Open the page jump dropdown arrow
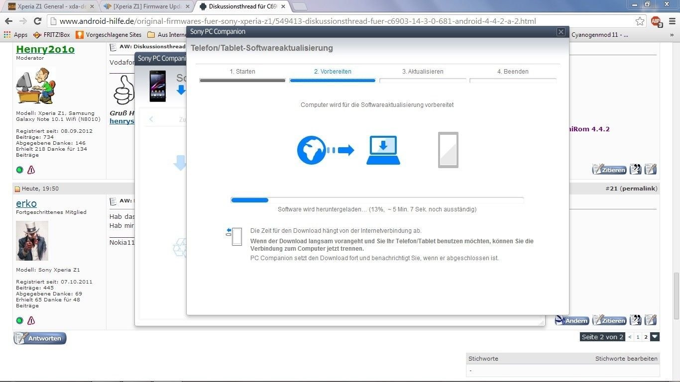Screen dimensions: 680x382 655,337
